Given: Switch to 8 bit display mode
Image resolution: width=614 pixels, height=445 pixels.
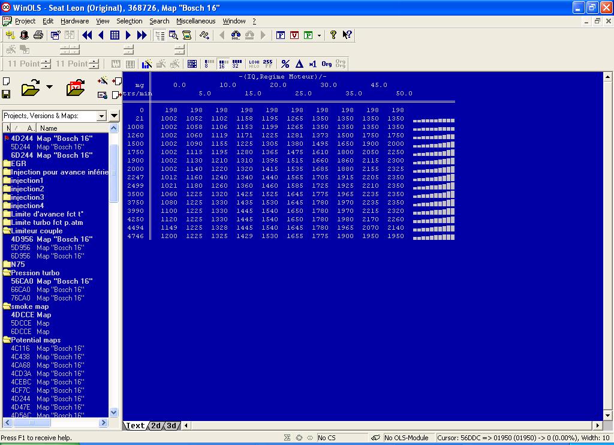Looking at the screenshot, I should click(209, 64).
